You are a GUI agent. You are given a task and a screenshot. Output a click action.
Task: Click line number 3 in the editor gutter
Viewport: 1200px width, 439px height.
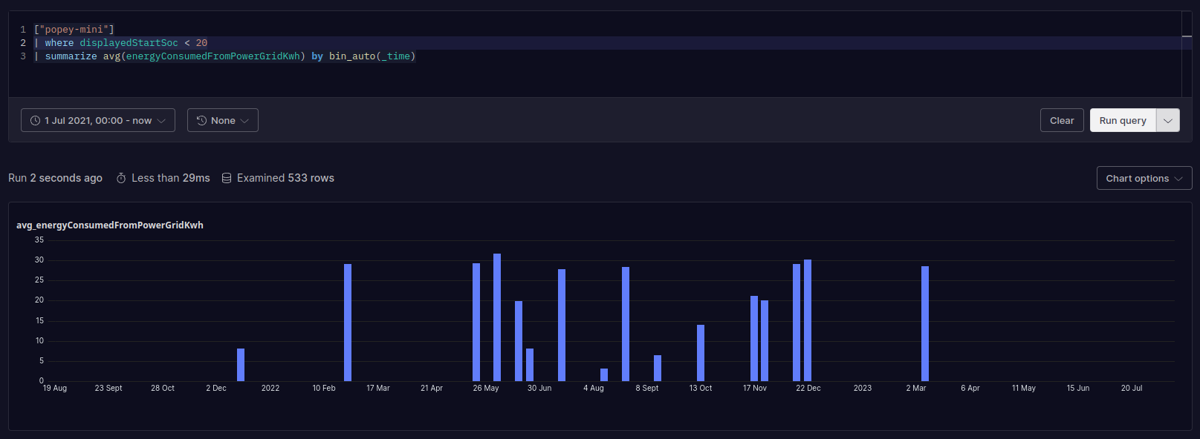[x=23, y=56]
